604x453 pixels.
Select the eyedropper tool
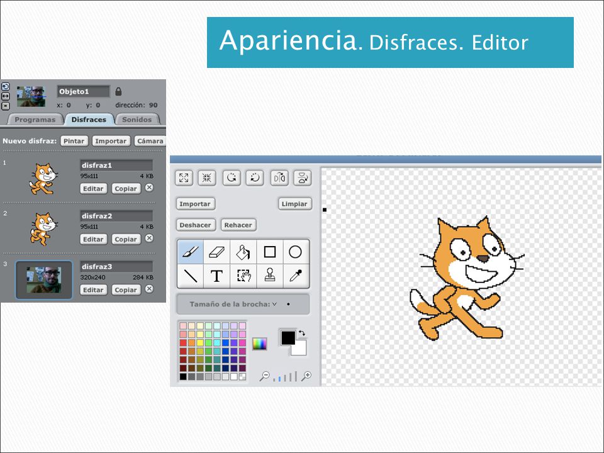[296, 276]
